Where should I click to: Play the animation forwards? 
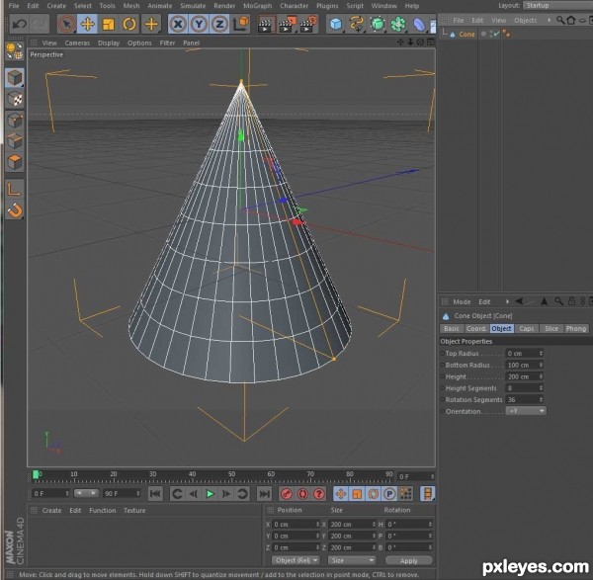pos(210,494)
